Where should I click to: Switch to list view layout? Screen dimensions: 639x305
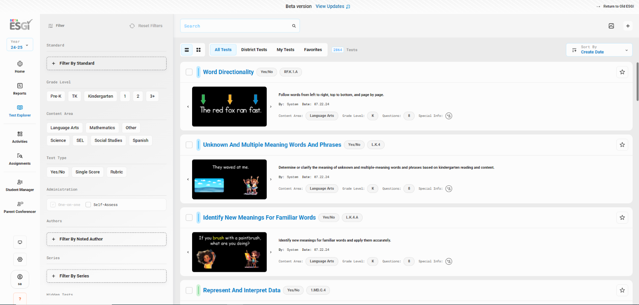187,50
